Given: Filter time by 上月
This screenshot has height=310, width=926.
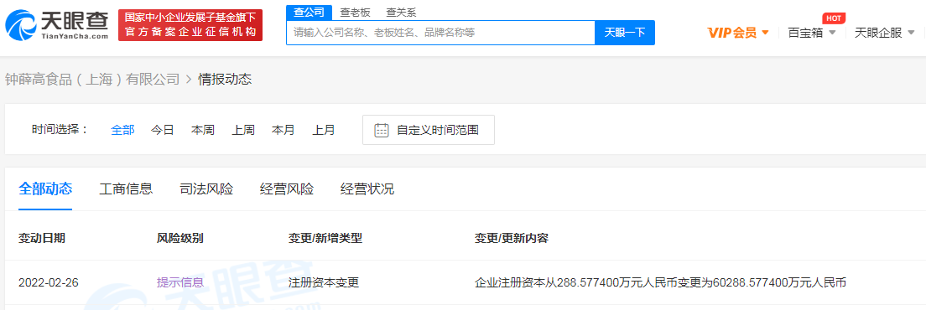Looking at the screenshot, I should [324, 130].
